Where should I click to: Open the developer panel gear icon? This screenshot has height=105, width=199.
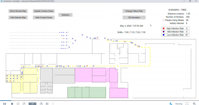point(194,104)
